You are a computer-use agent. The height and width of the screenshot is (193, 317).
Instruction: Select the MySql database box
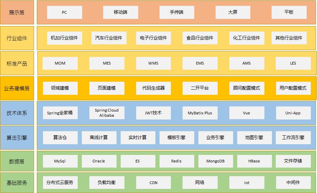point(60,161)
